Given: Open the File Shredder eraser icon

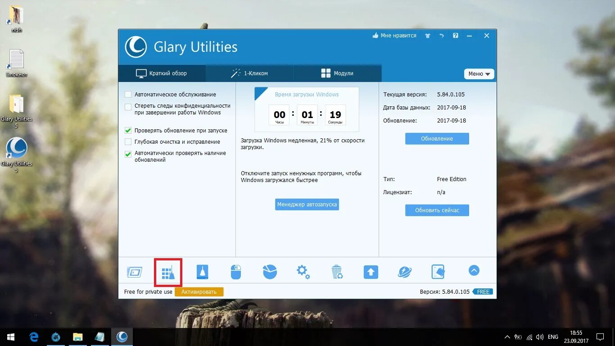Looking at the screenshot, I should [438, 272].
